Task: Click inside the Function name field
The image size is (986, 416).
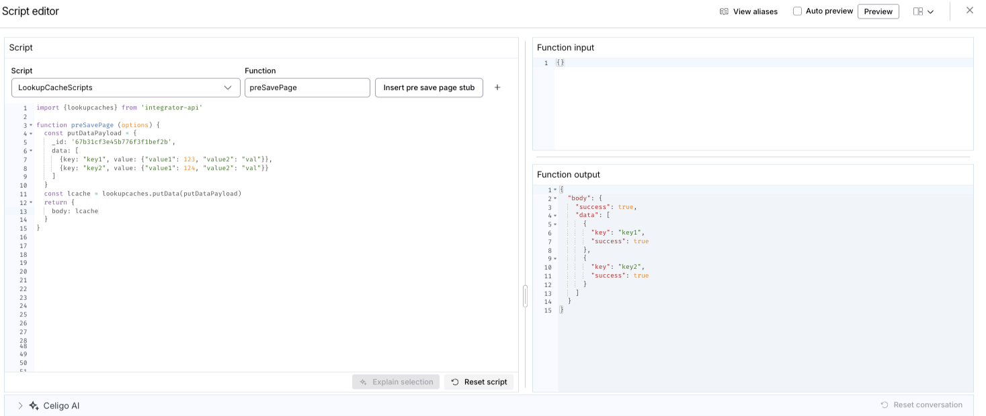Action: coord(307,87)
